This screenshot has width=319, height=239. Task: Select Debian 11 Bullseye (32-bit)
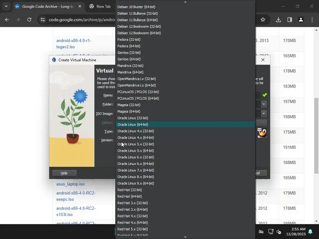(x=185, y=13)
